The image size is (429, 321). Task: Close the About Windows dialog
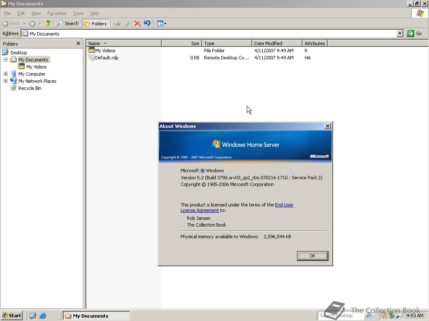click(x=328, y=126)
